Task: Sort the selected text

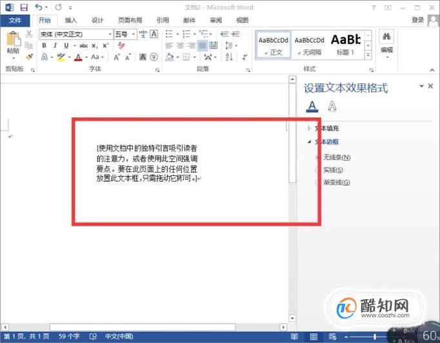Action: tap(229, 57)
